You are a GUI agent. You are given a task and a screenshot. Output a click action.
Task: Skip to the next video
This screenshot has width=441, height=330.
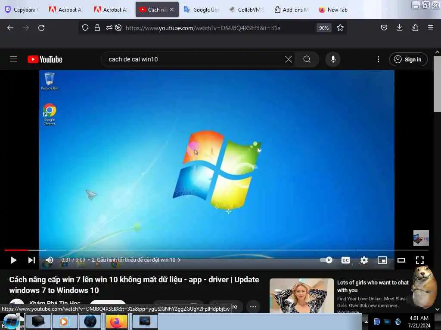[x=31, y=260]
